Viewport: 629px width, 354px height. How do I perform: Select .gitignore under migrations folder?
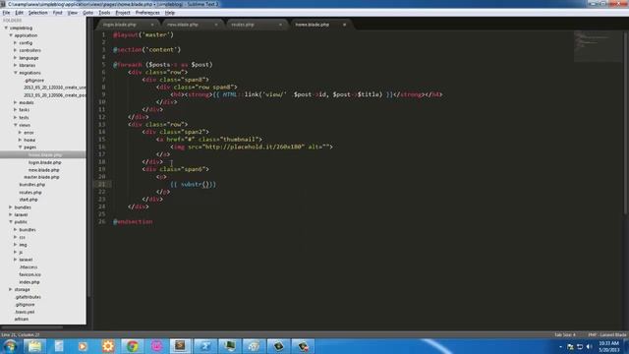[x=34, y=81]
